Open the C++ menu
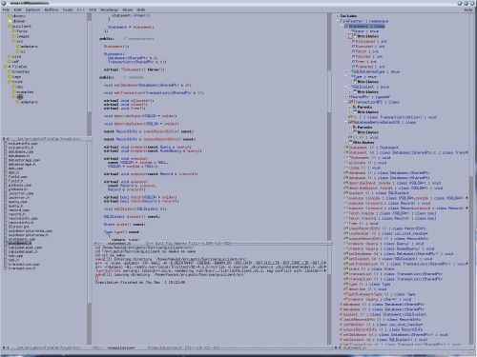The image size is (477, 357). click(81, 10)
